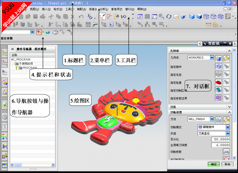238x173 pixels.
Task: Click the 取消 button
Action: [227, 164]
